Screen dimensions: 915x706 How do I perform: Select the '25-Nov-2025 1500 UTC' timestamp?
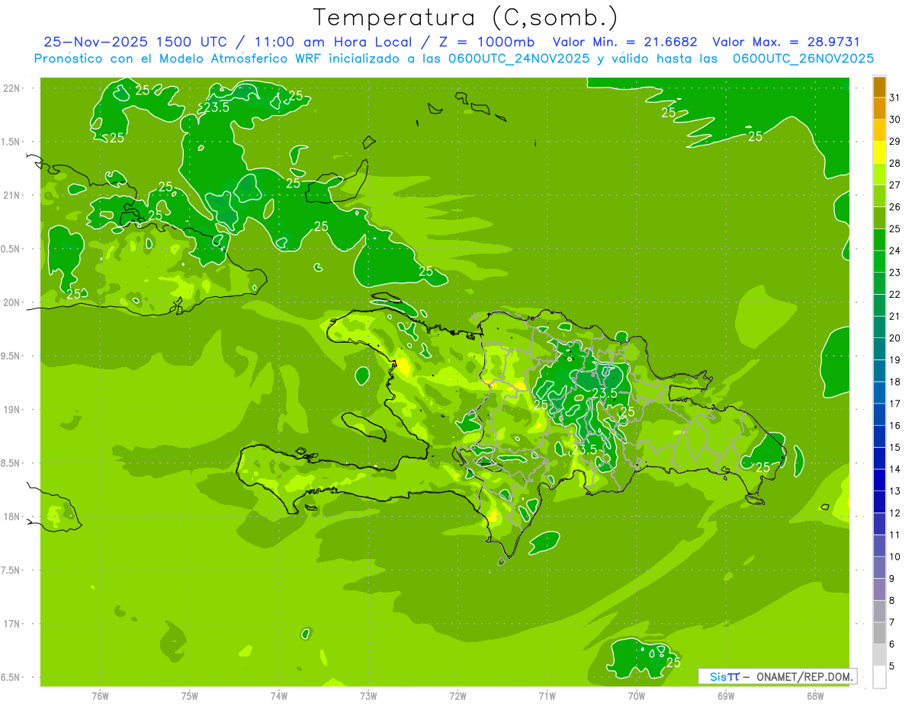coord(135,42)
